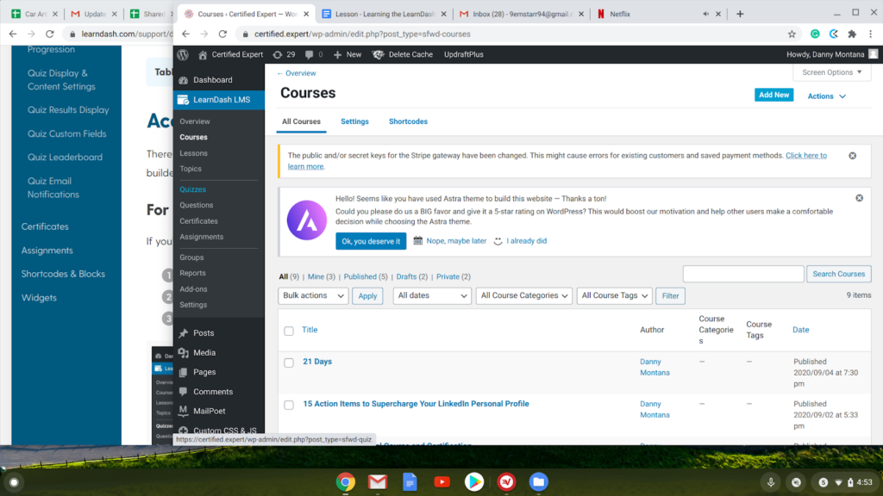The height and width of the screenshot is (496, 883).
Task: Open the Actions dropdown
Action: (x=826, y=96)
